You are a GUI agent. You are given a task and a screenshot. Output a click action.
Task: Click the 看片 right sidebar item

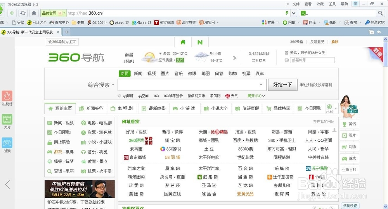349,135
